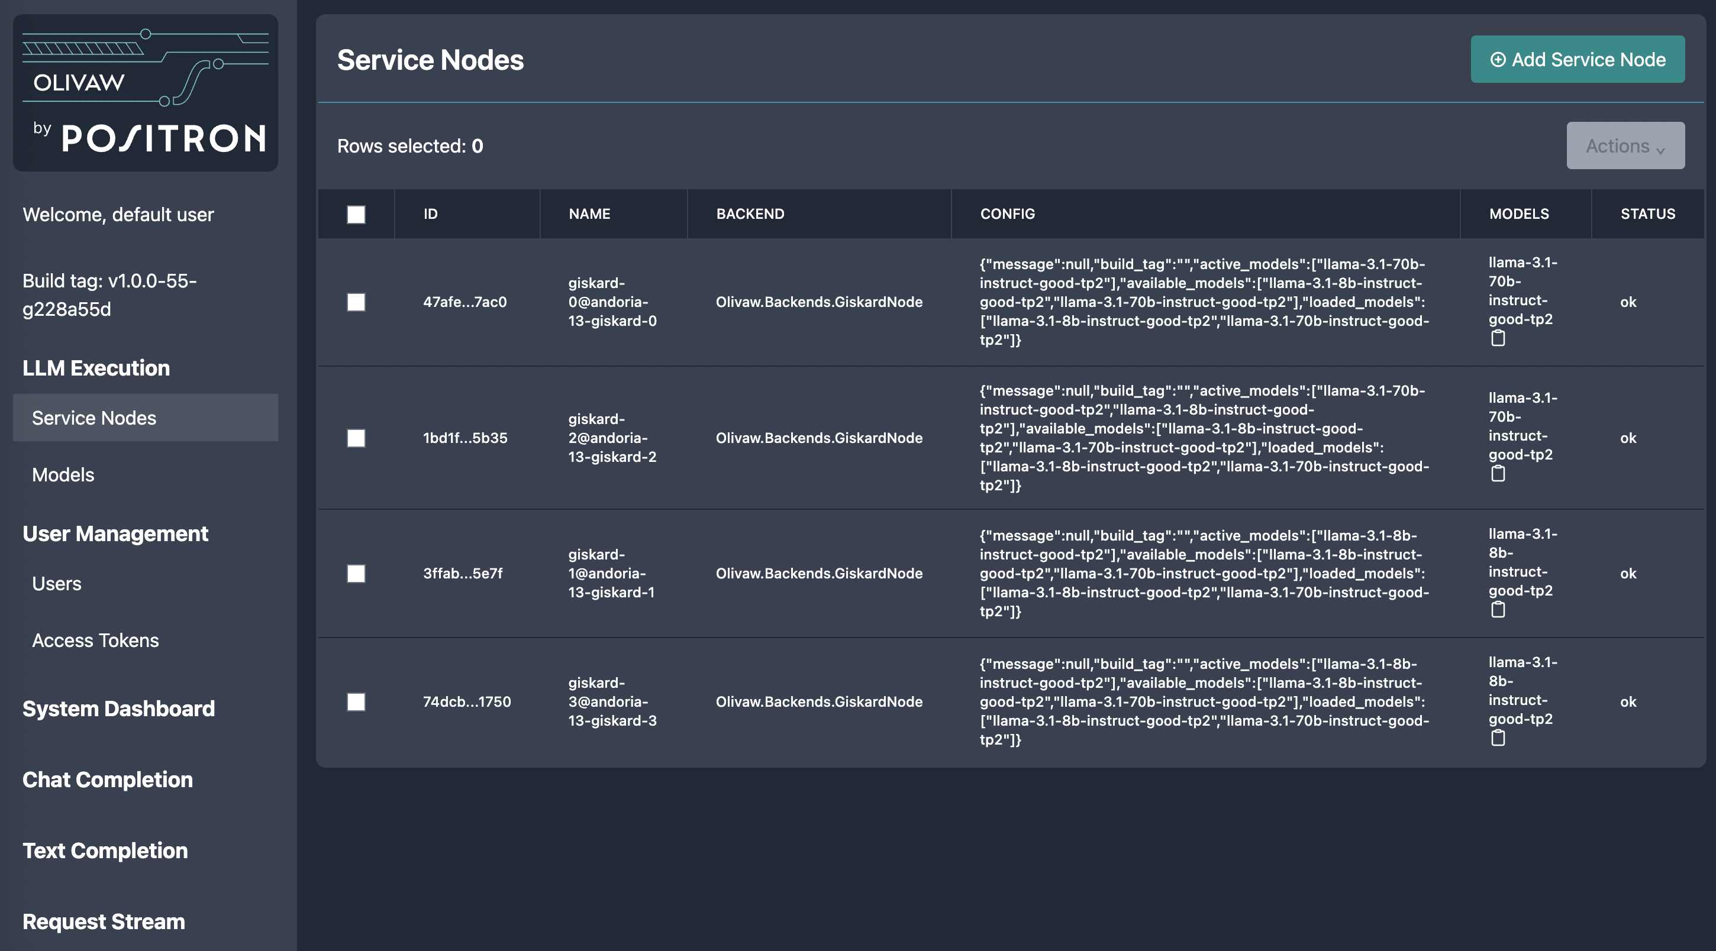
Task: Click config JSON of giskard-0 row
Action: (1204, 302)
